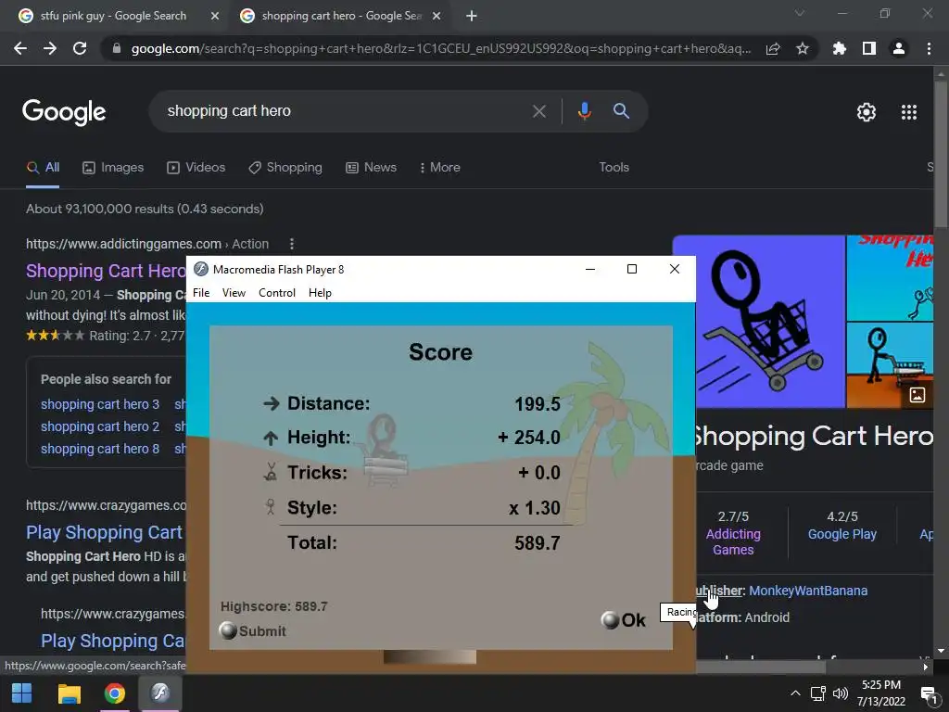Open the taskbar network icon

[x=818, y=693]
